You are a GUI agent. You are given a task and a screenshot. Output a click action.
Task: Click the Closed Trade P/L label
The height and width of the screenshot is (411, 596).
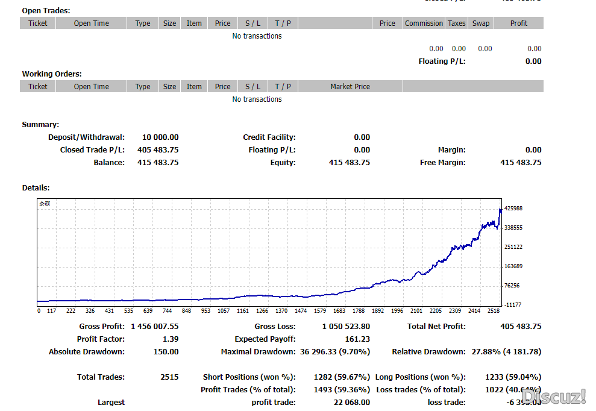[x=92, y=150]
